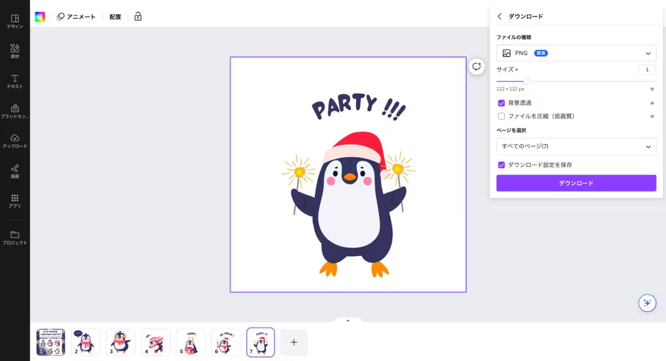Open the デザイン (Design) panel
This screenshot has width=666, height=361.
pos(15,21)
